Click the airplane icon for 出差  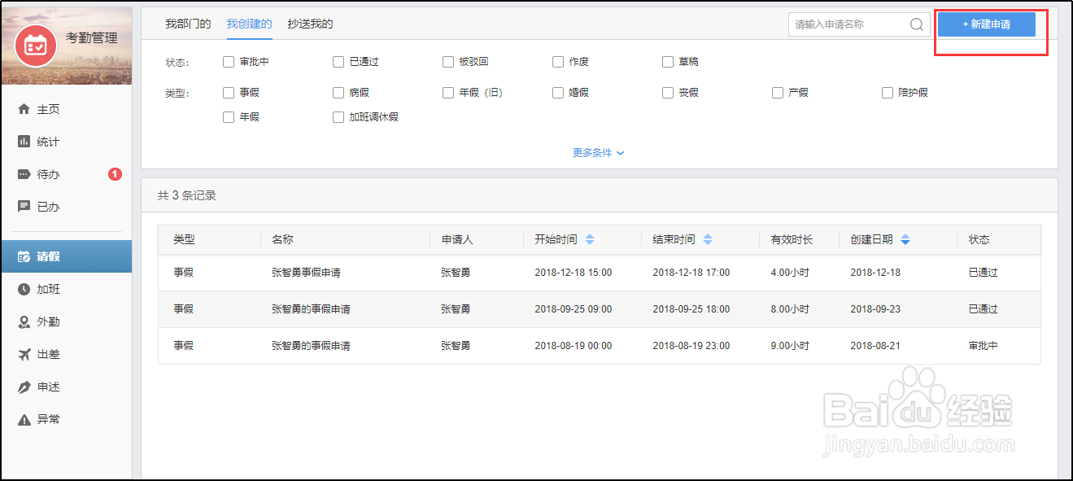(x=24, y=354)
